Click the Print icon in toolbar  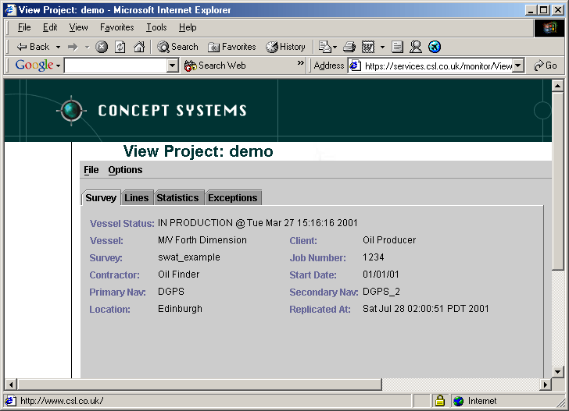pos(349,47)
